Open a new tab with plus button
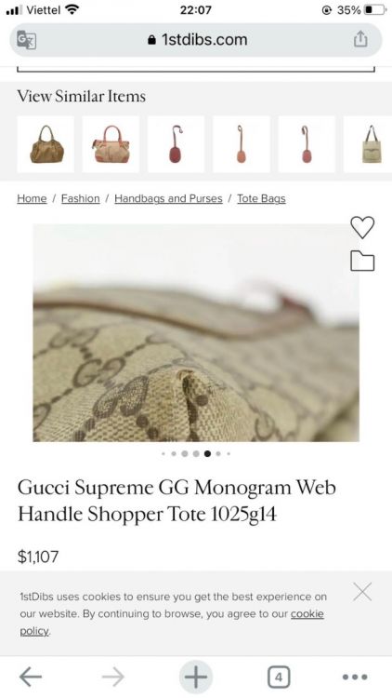392x698 pixels. point(196,678)
